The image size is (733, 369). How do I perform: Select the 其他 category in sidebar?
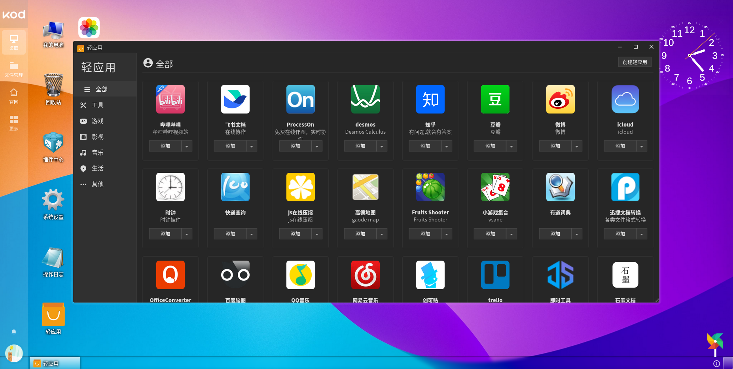(105, 184)
